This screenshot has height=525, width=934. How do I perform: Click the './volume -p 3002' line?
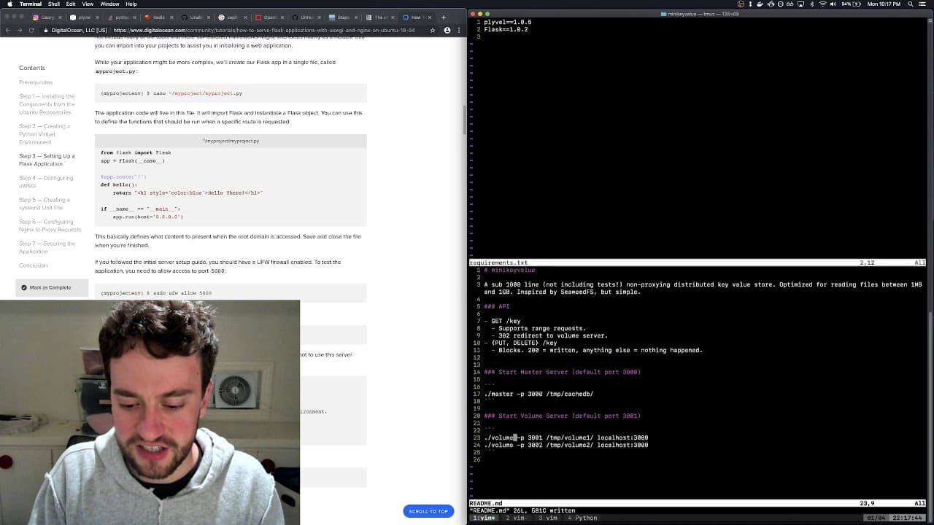(566, 445)
